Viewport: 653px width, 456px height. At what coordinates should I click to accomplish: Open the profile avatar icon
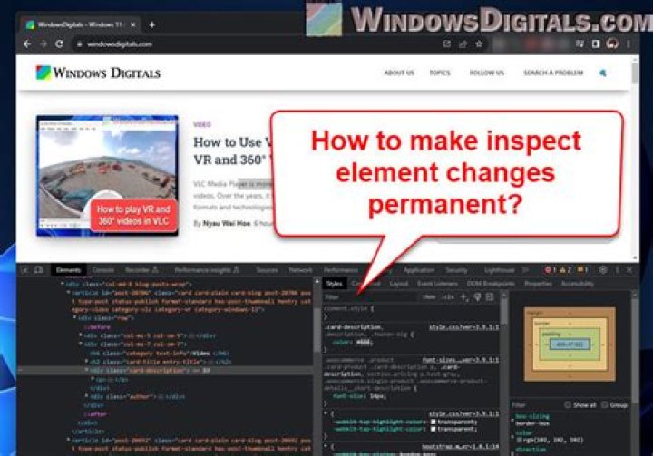(612, 44)
